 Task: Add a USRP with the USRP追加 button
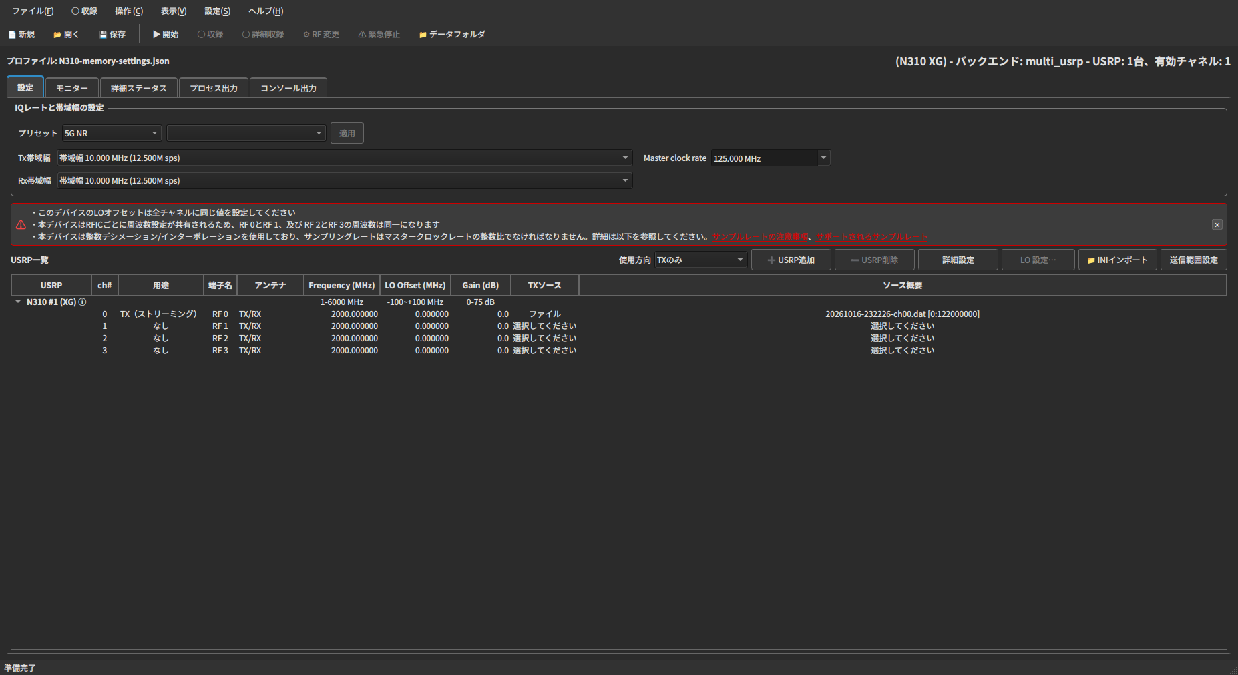[791, 260]
